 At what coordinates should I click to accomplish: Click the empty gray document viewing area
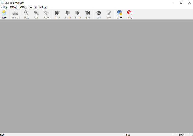96,76
